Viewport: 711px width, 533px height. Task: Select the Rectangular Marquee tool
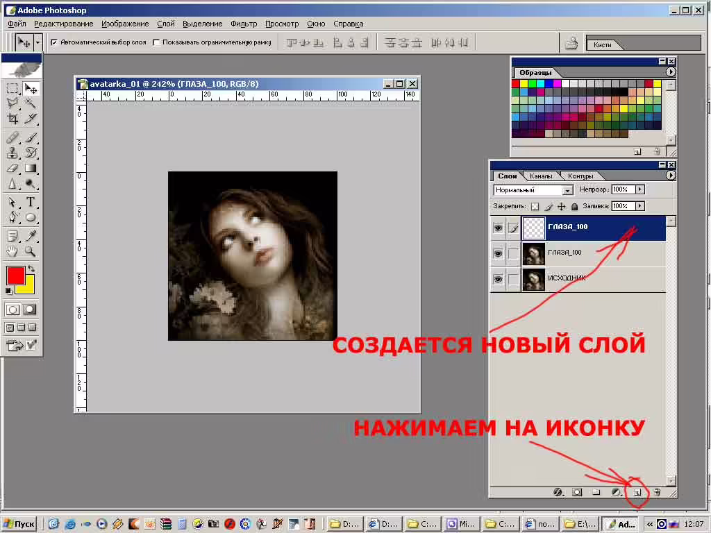coord(12,89)
